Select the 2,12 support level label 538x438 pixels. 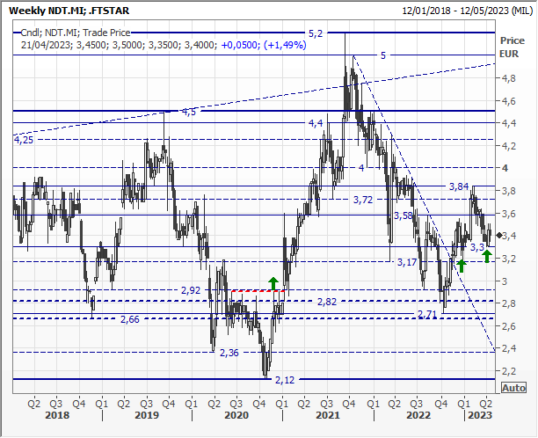[x=284, y=380]
